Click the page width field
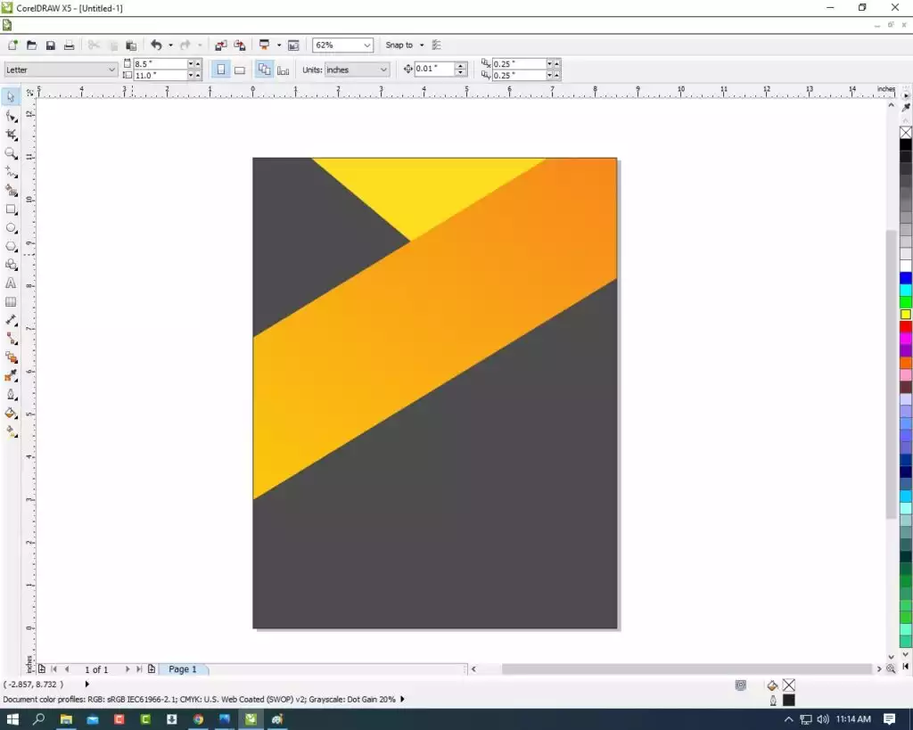 (x=160, y=63)
